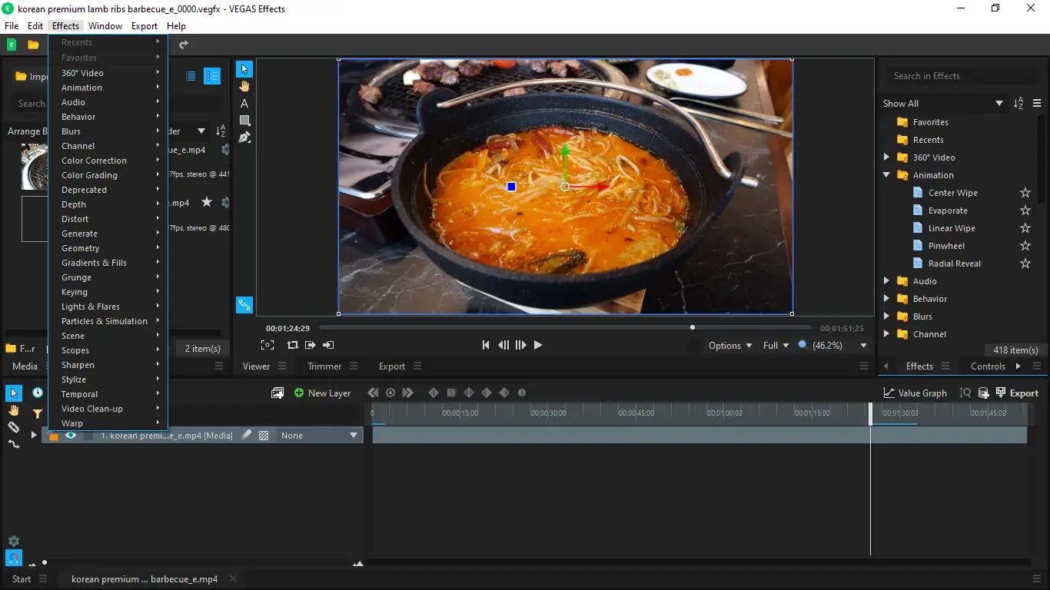This screenshot has height=590, width=1050.
Task: Collapse the Animation effects folder
Action: (x=886, y=175)
